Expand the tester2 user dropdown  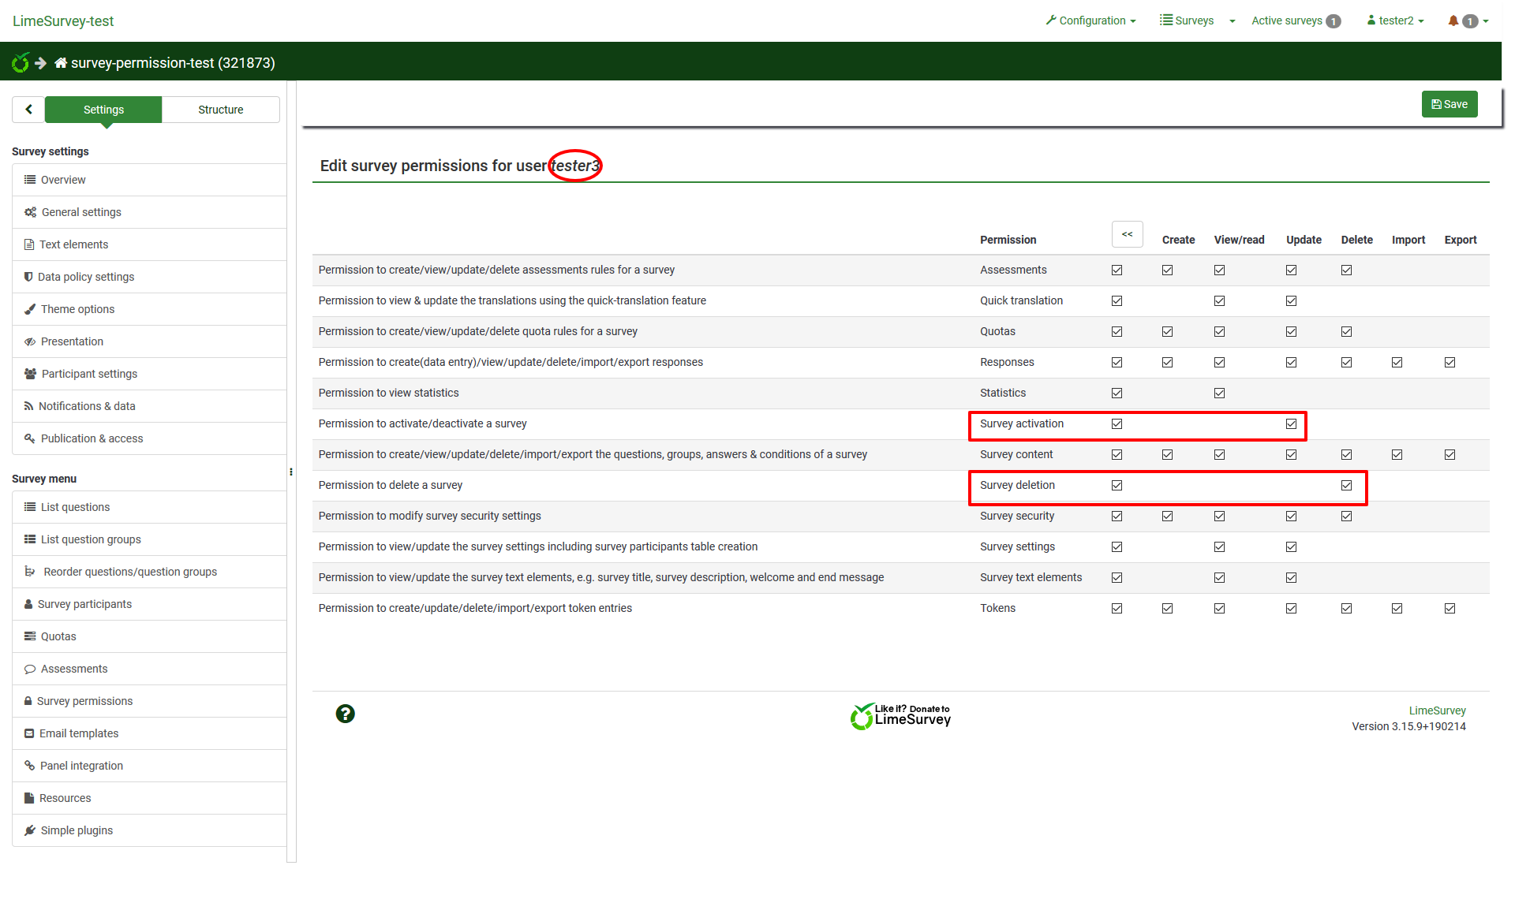1396,21
